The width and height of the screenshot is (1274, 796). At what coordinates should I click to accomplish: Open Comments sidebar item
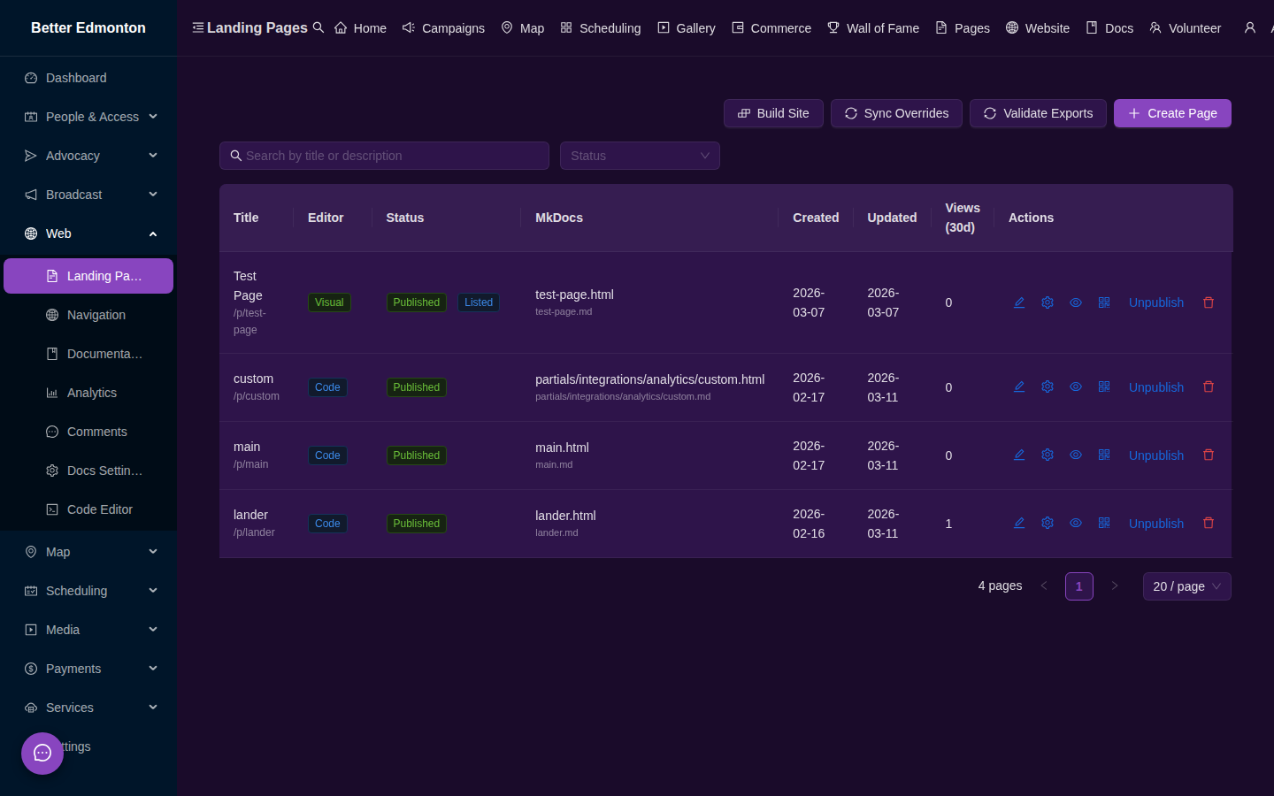pyautogui.click(x=88, y=432)
